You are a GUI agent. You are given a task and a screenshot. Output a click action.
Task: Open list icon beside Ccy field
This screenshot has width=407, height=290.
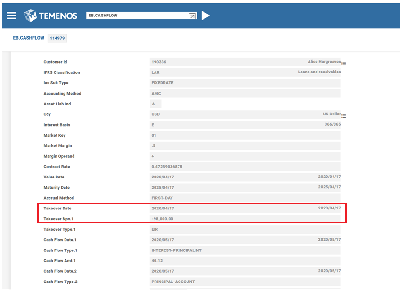pos(343,116)
